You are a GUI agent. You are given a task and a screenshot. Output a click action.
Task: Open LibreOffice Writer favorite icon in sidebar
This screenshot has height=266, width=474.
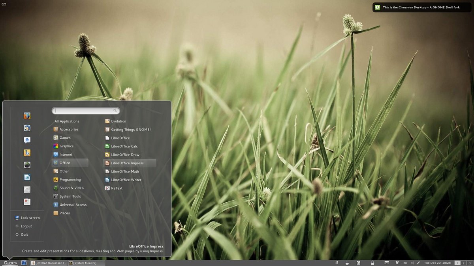point(27,177)
